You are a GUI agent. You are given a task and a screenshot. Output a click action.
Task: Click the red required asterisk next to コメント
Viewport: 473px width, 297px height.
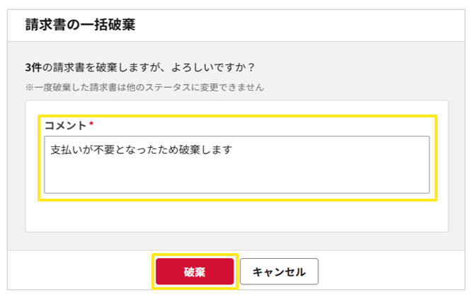(x=91, y=124)
